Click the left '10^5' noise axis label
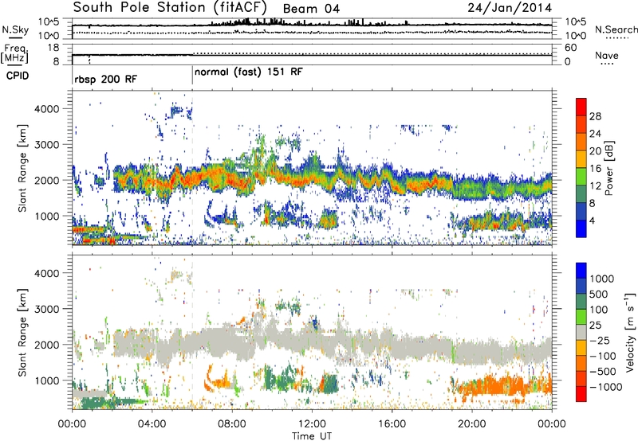The width and height of the screenshot is (638, 441). tap(49, 22)
